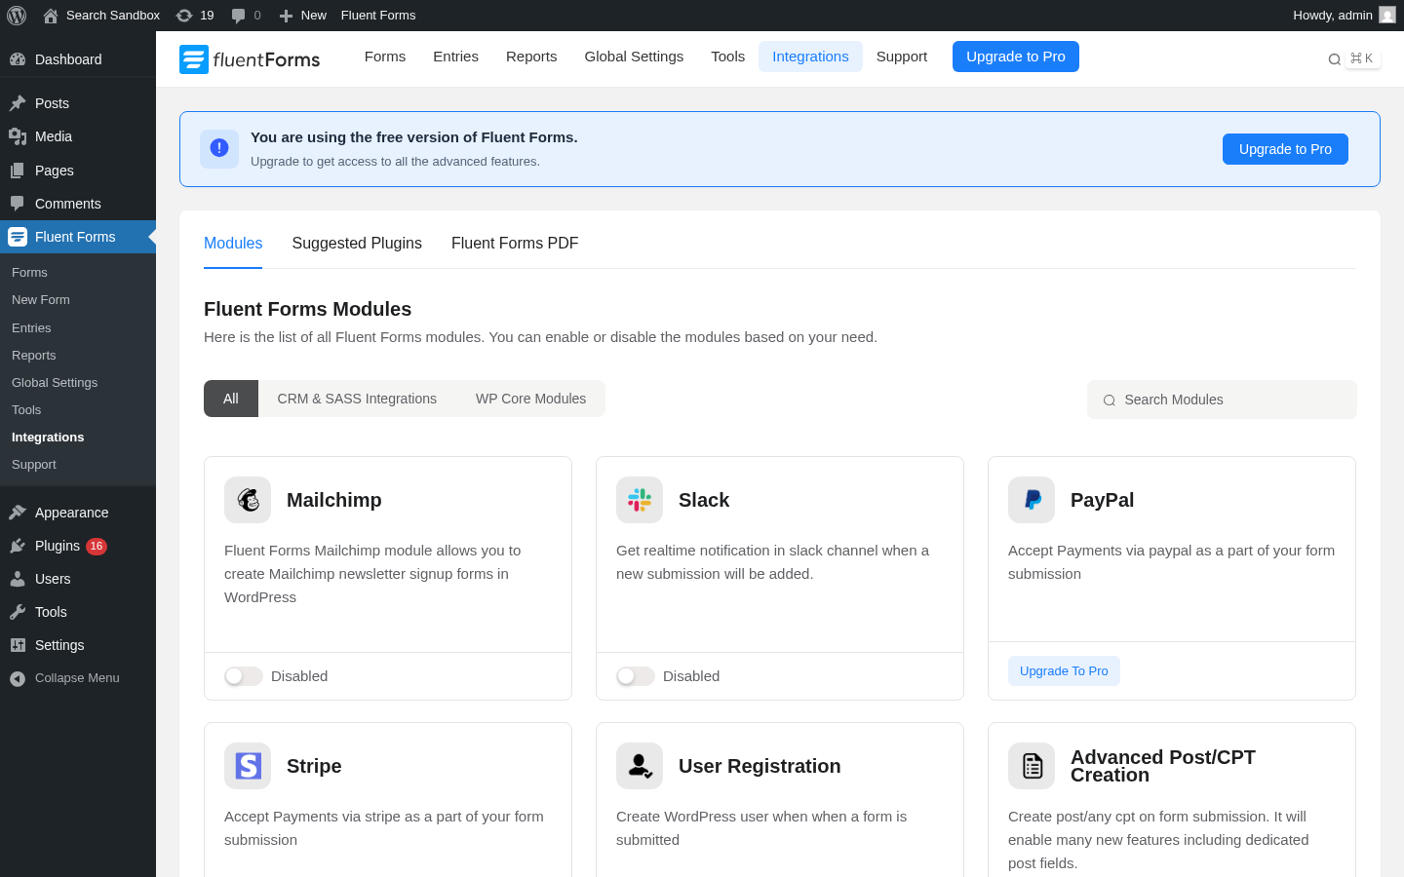Click the Users icon in sidebar

18,579
